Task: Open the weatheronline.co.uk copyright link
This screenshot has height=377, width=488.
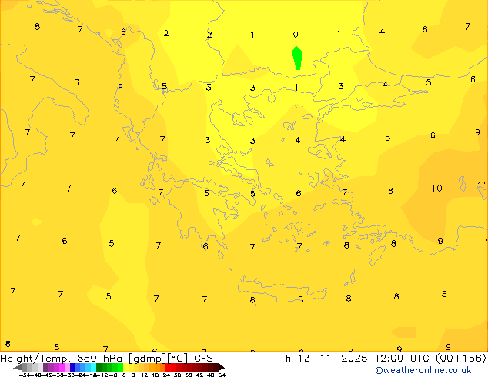Action: coord(423,370)
